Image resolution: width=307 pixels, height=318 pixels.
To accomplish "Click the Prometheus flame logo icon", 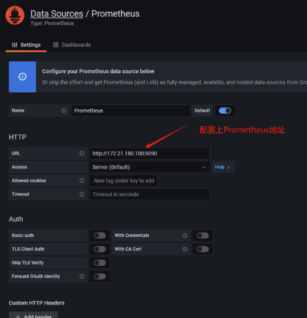I will pyautogui.click(x=15, y=15).
